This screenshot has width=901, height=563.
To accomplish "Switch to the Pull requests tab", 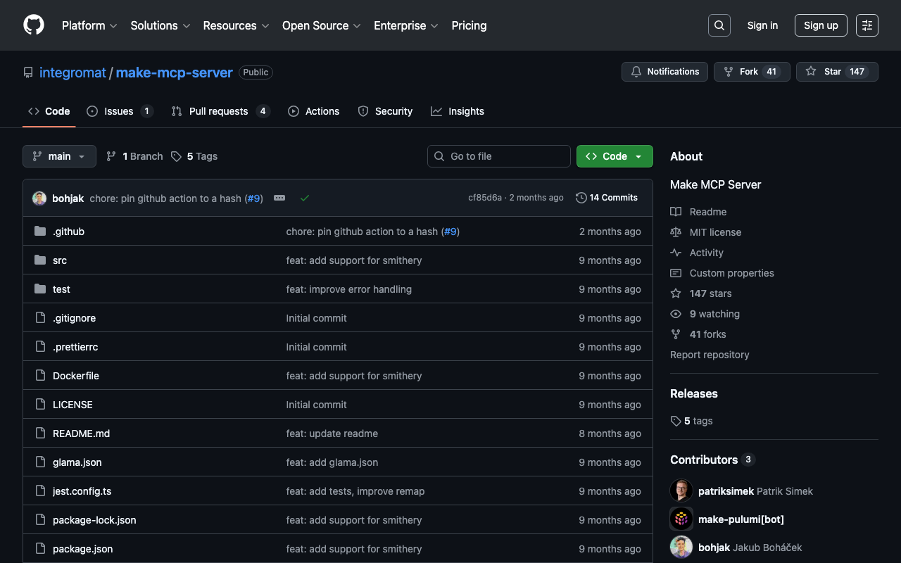I will click(x=218, y=111).
